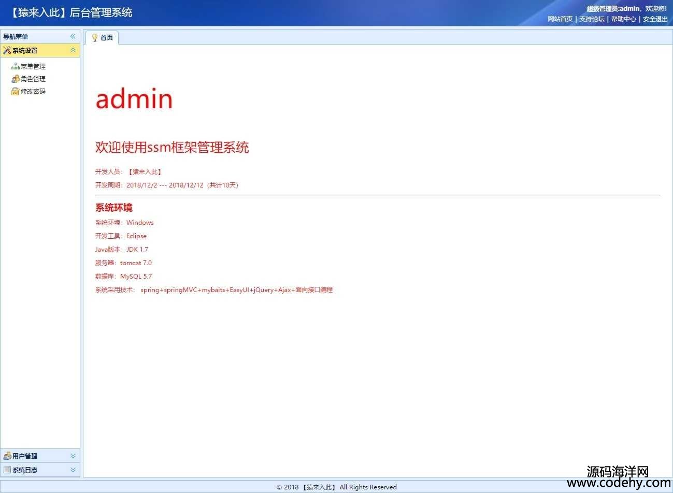
Task: Click the 系统采用技术 technology stack line
Action: [x=214, y=290]
